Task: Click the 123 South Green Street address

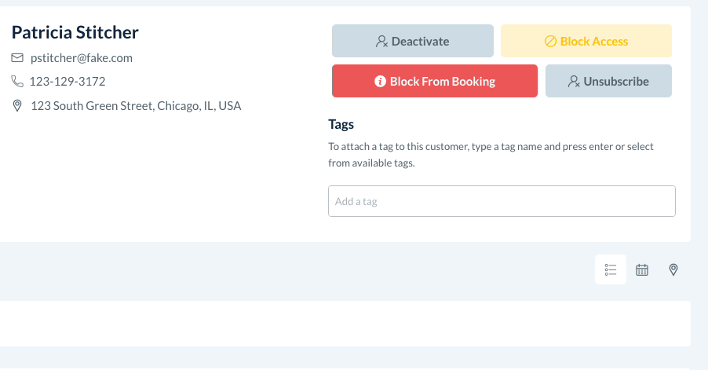Action: (136, 106)
